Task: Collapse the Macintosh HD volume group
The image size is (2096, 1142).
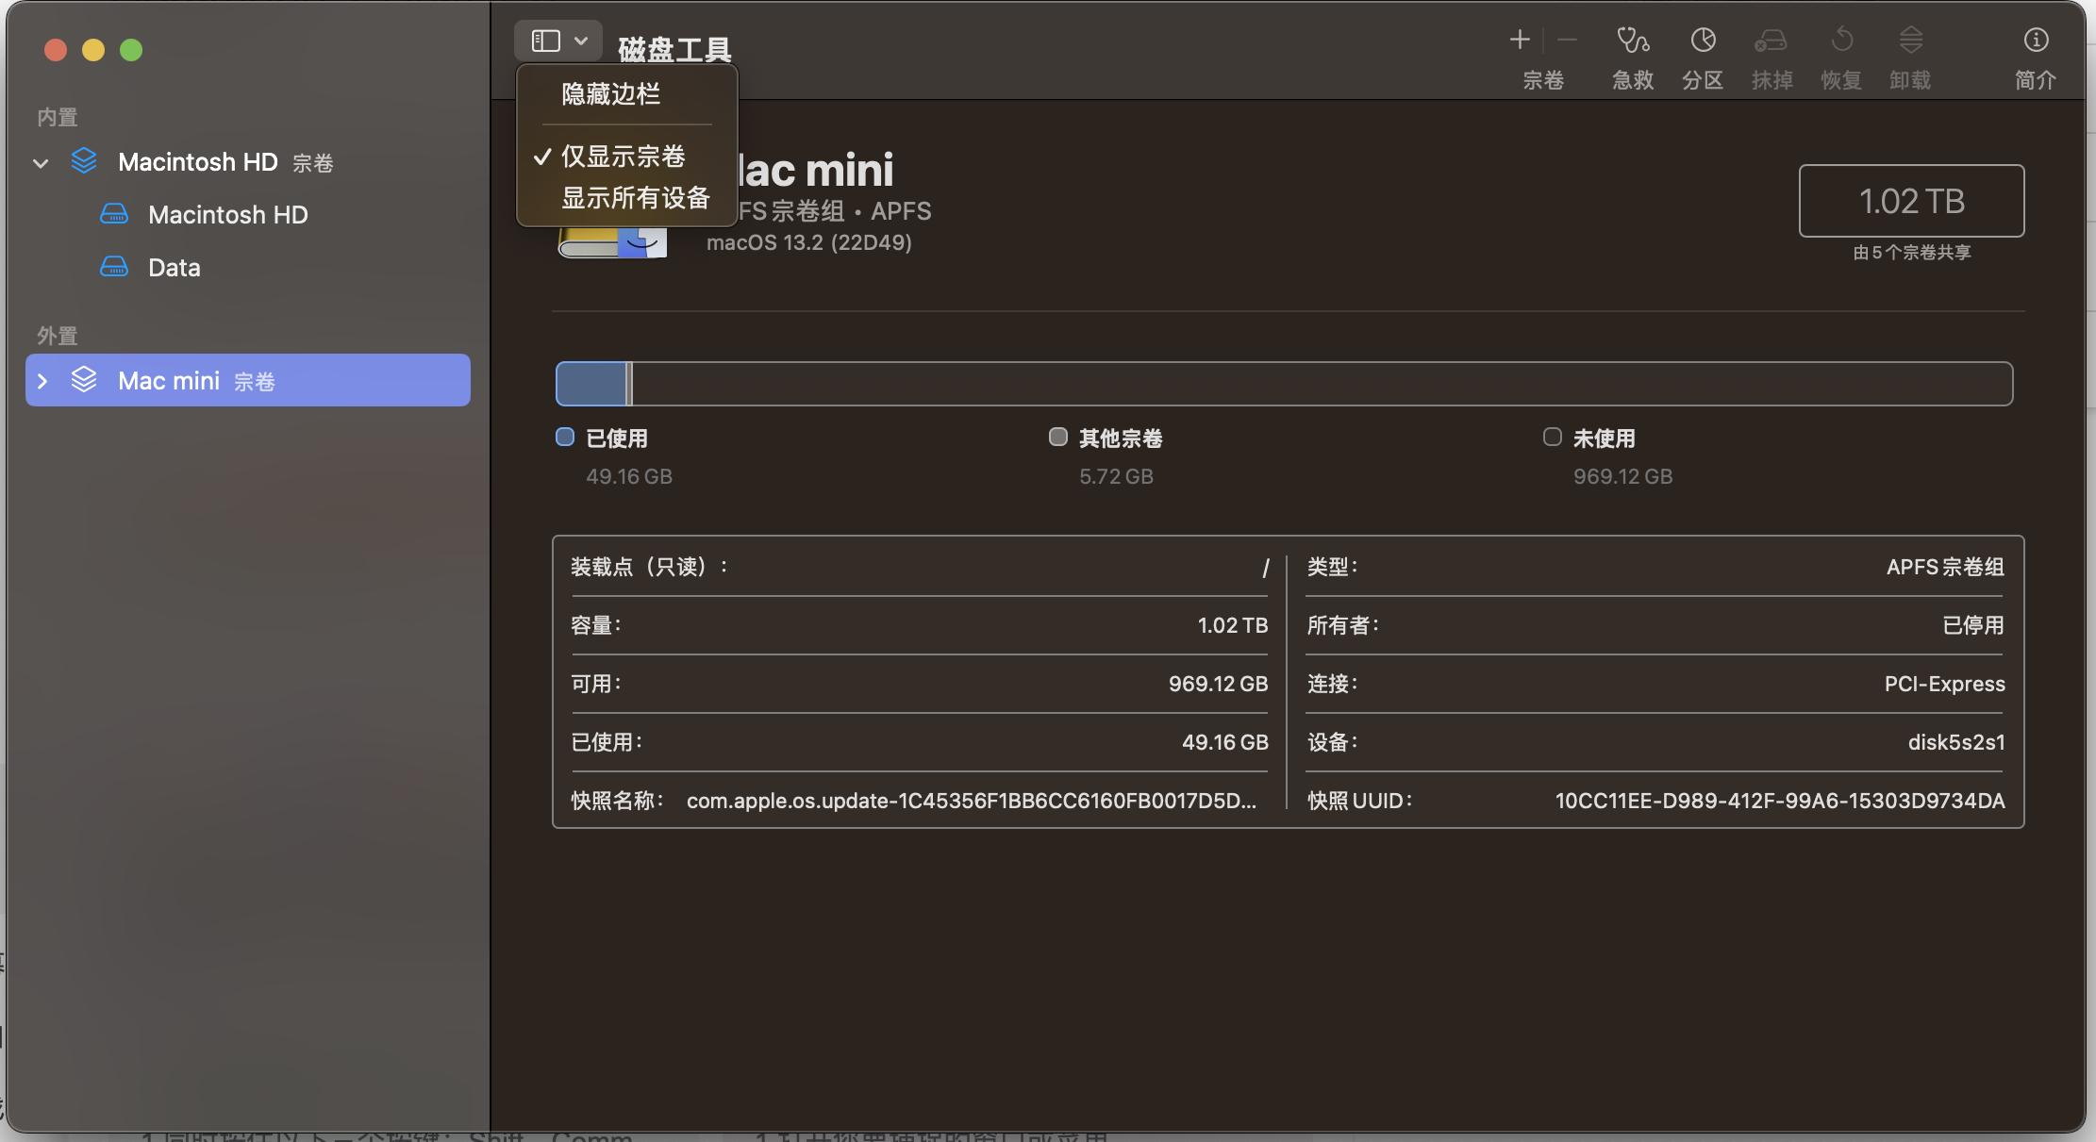Action: (x=42, y=162)
